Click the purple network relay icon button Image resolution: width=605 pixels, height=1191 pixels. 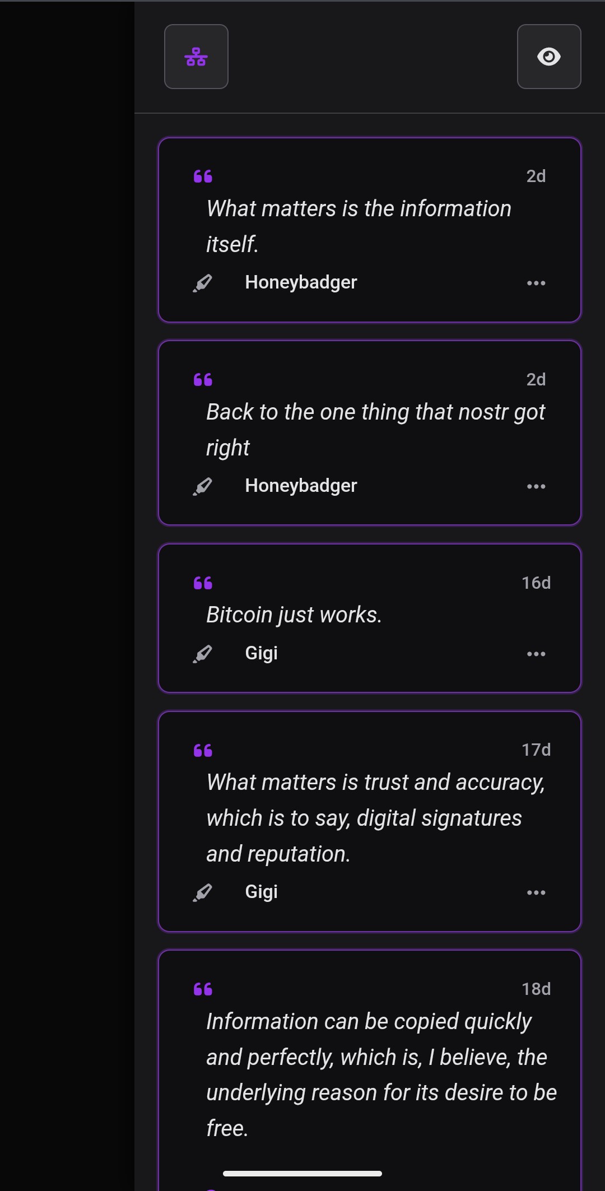pyautogui.click(x=196, y=57)
